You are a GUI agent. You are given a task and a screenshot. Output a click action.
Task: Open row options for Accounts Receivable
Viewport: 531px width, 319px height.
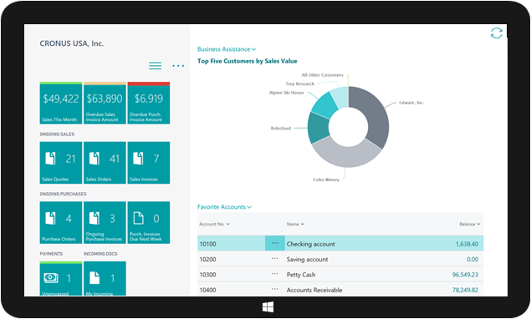pyautogui.click(x=274, y=289)
